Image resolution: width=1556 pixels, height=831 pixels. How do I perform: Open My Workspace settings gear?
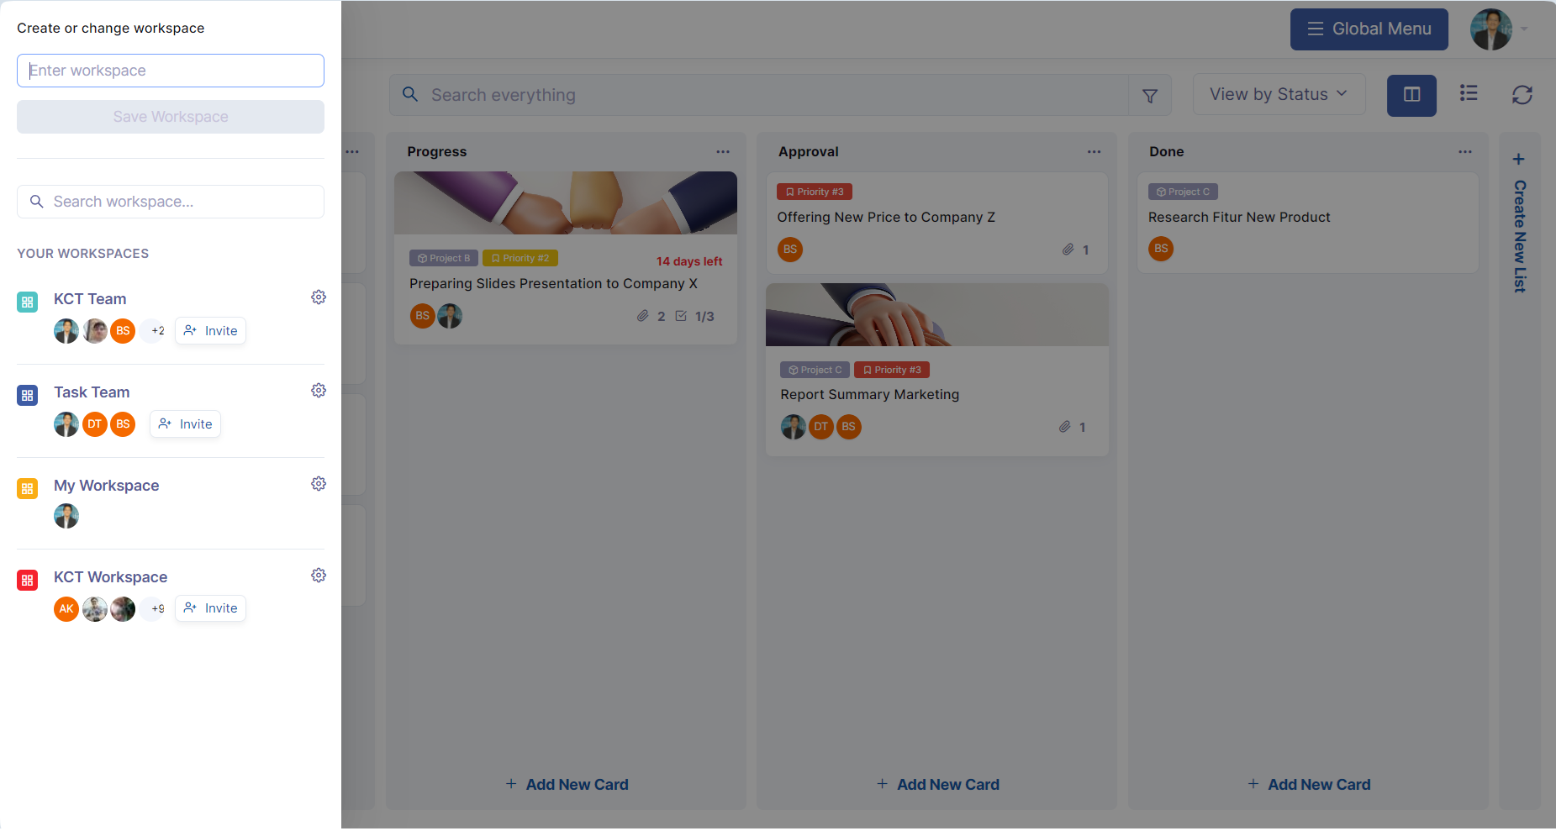coord(319,484)
